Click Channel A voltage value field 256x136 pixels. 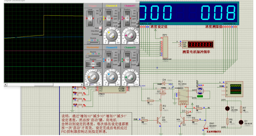(x=112, y=43)
